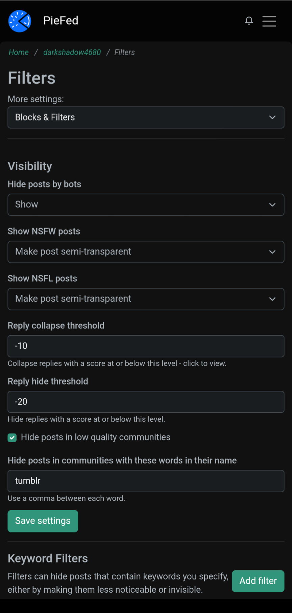
Task: Expand the Blocks & Filters settings dropdown
Action: click(146, 118)
